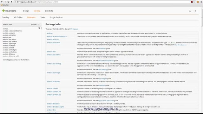This screenshot has height=114, width=203.
Task: Click the Bluetooth guide link
Action: click(101, 85)
